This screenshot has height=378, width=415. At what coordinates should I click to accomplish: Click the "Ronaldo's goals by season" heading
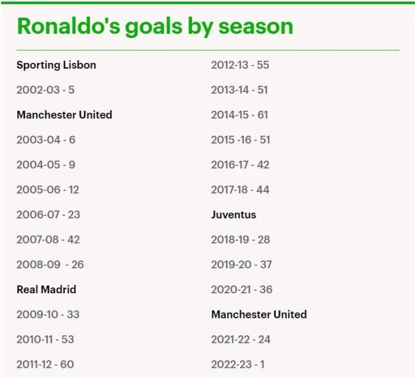point(155,26)
